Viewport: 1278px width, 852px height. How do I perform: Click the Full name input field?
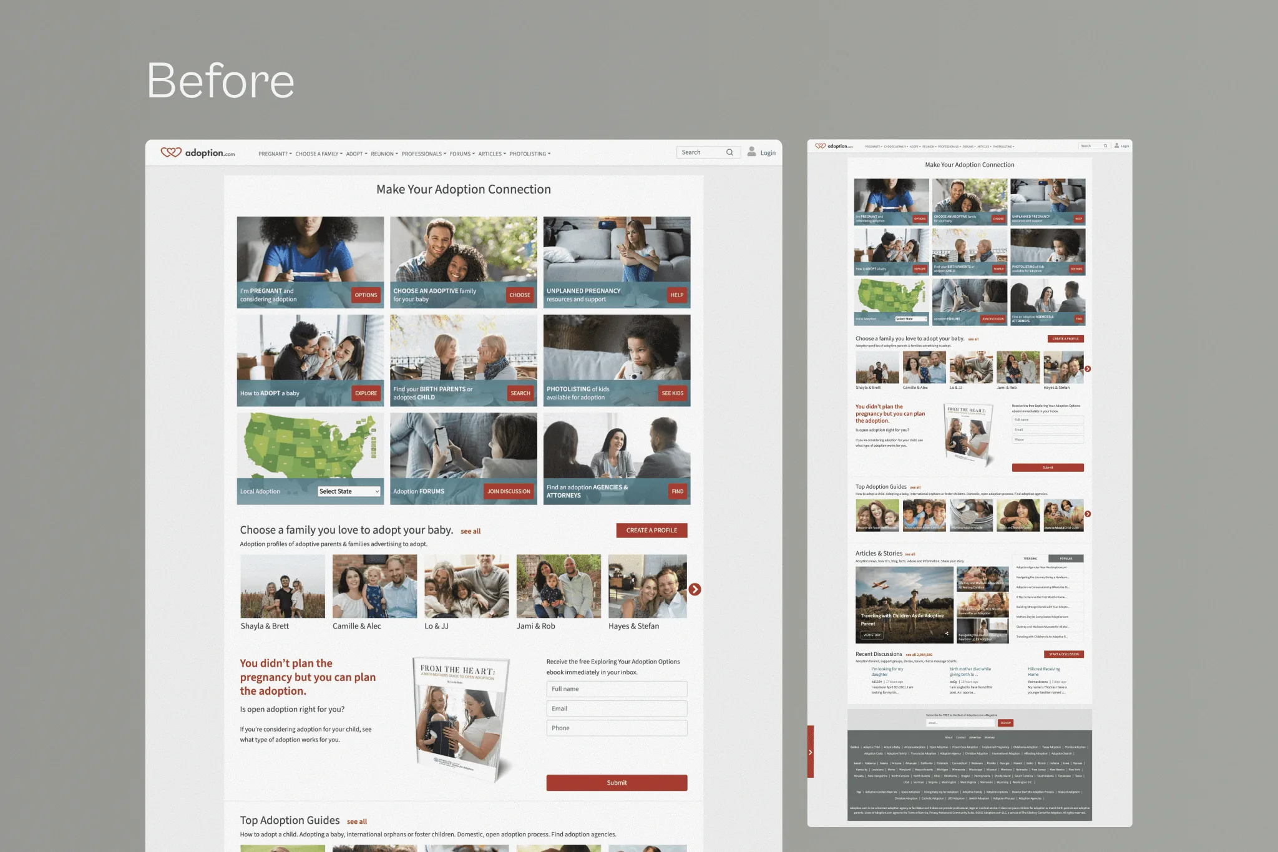(617, 689)
